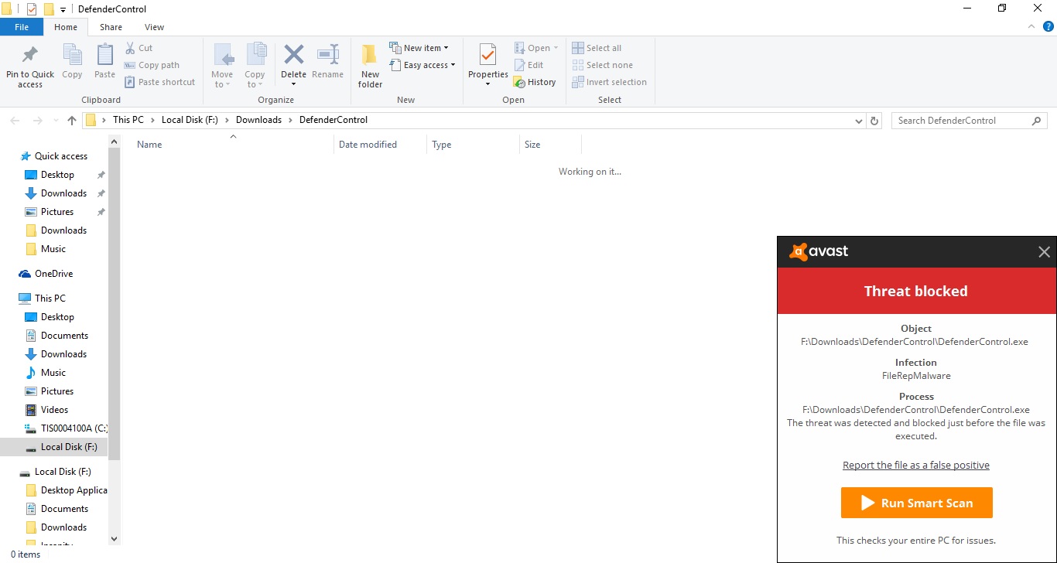Open the Move to menu
Viewport: 1057px width, 563px height.
point(222,66)
